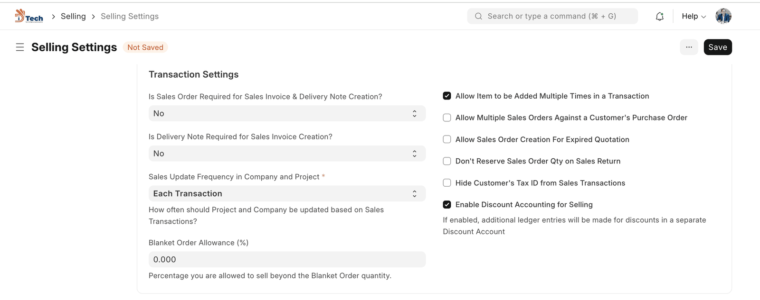Viewport: 760px width, 300px height.
Task: Disable Enable Discount Accounting for Selling
Action: (x=447, y=205)
